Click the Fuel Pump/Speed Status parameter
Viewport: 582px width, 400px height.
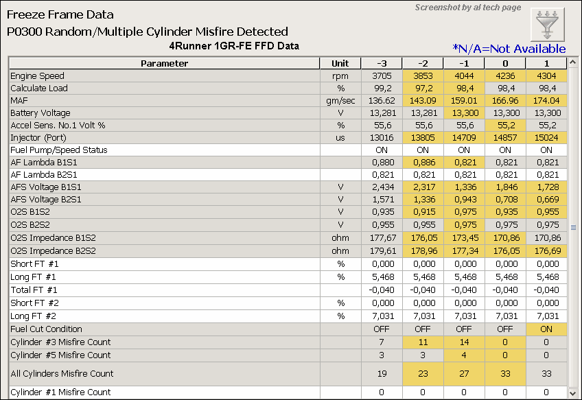[58, 150]
